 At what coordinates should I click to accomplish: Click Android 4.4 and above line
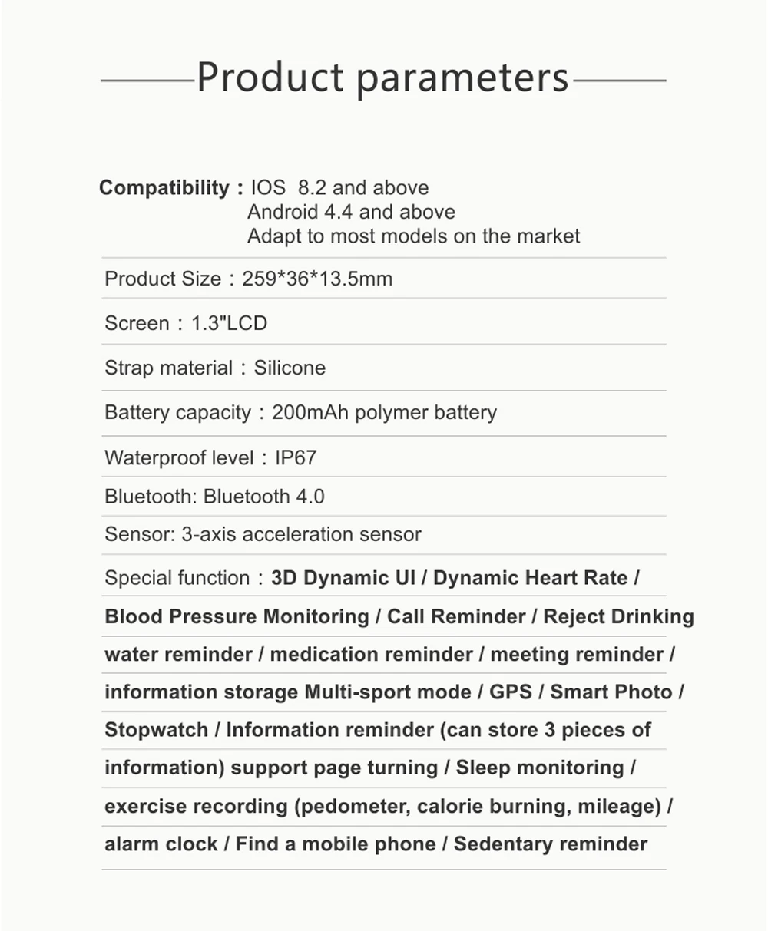coord(351,212)
